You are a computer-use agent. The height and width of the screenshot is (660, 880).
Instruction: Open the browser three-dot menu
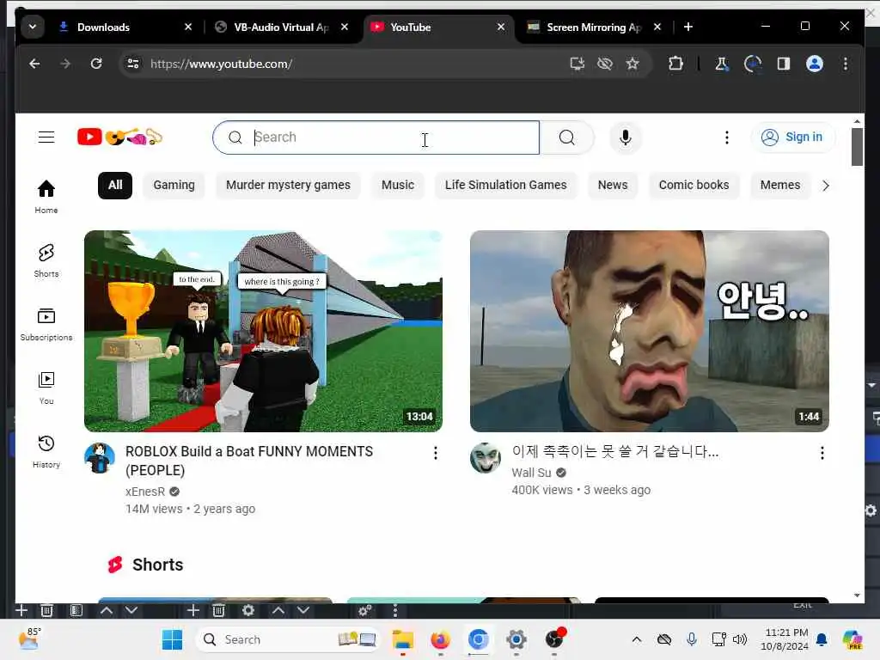click(x=846, y=64)
